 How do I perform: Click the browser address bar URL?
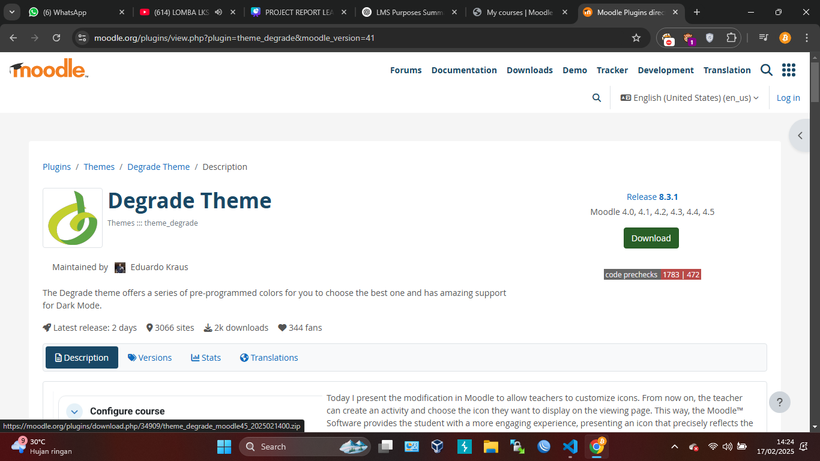click(234, 38)
